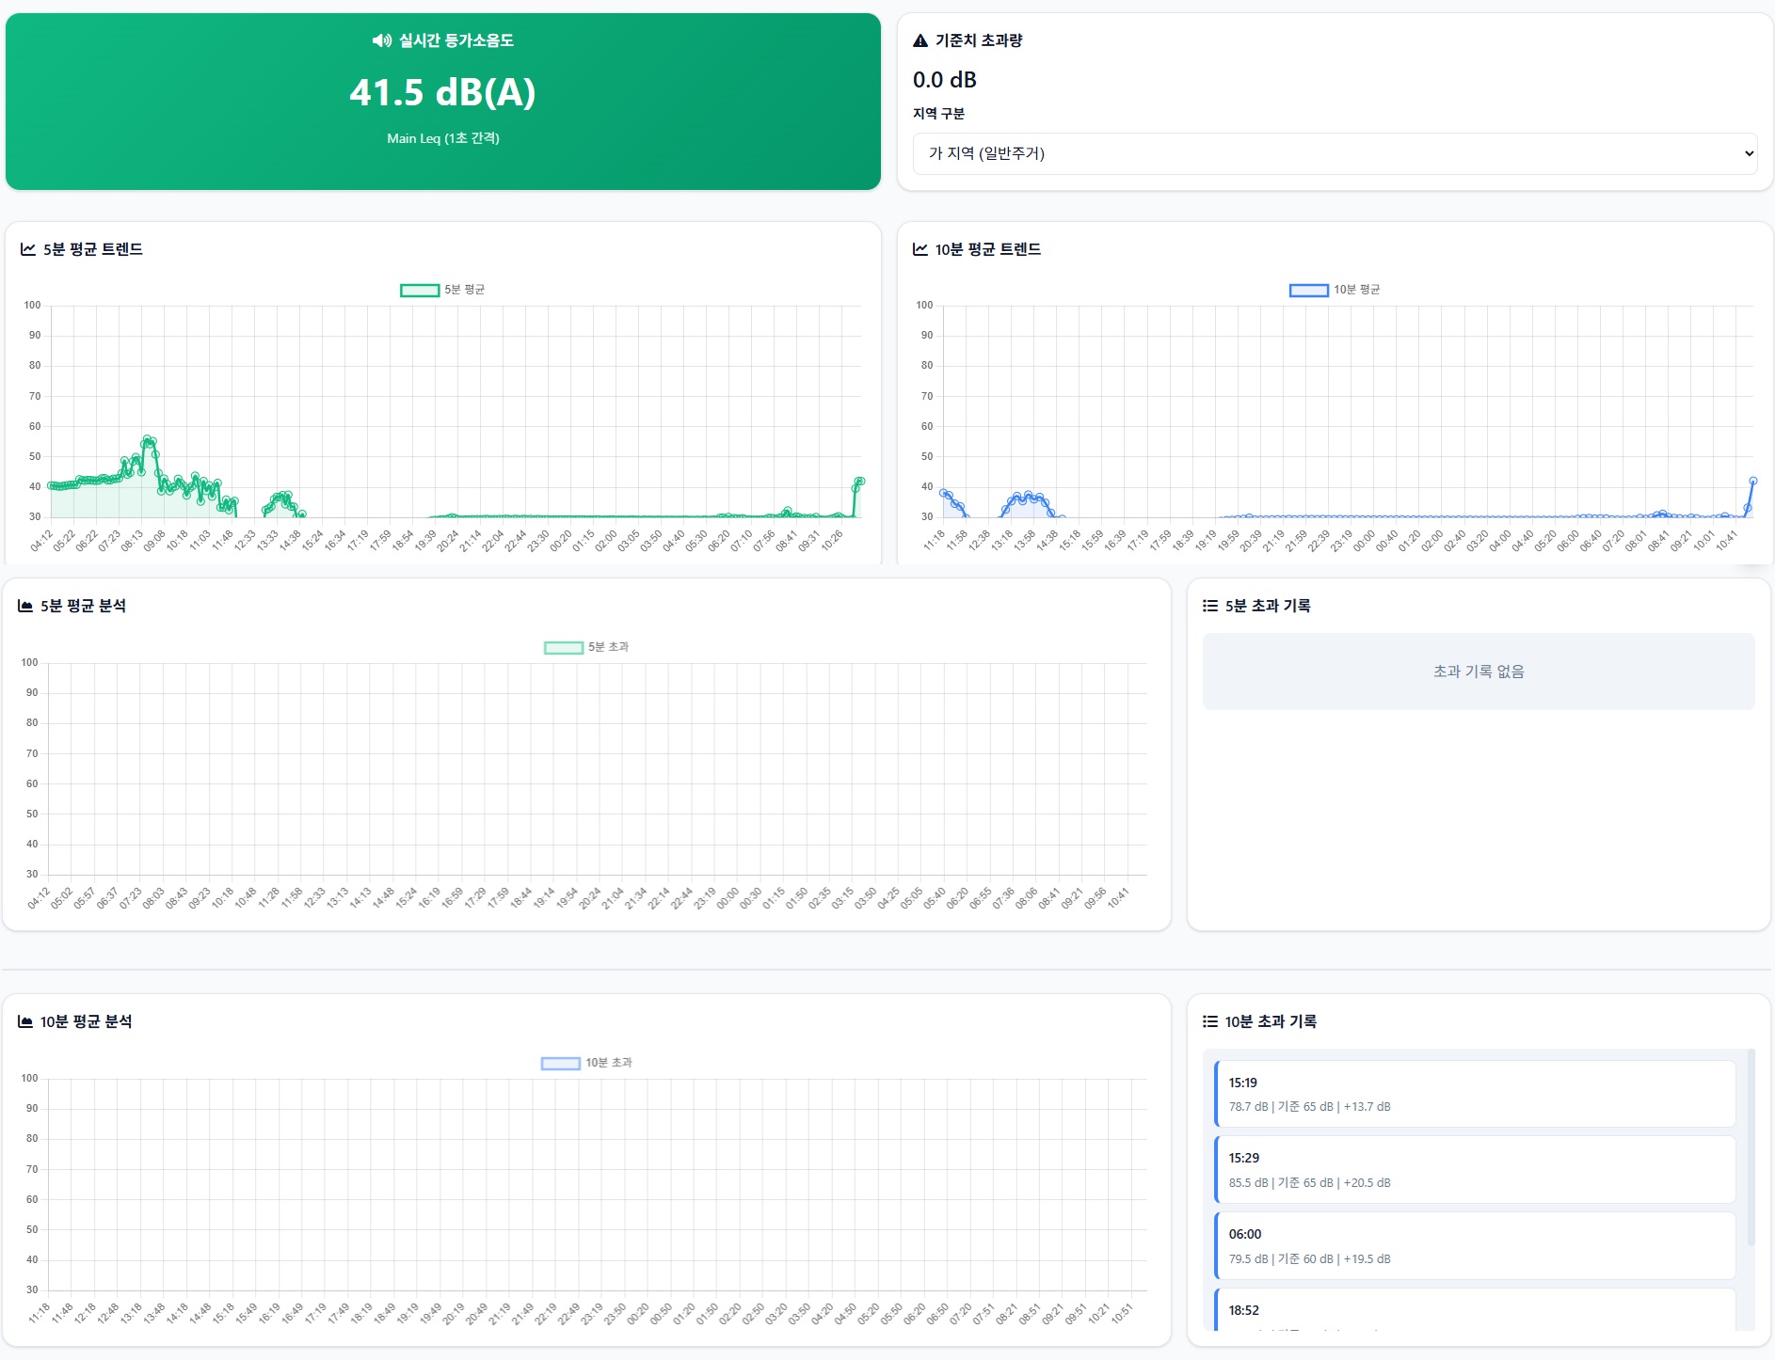The width and height of the screenshot is (1775, 1360).
Task: Click the 41.5 dB(A) real-time reading
Action: [442, 92]
